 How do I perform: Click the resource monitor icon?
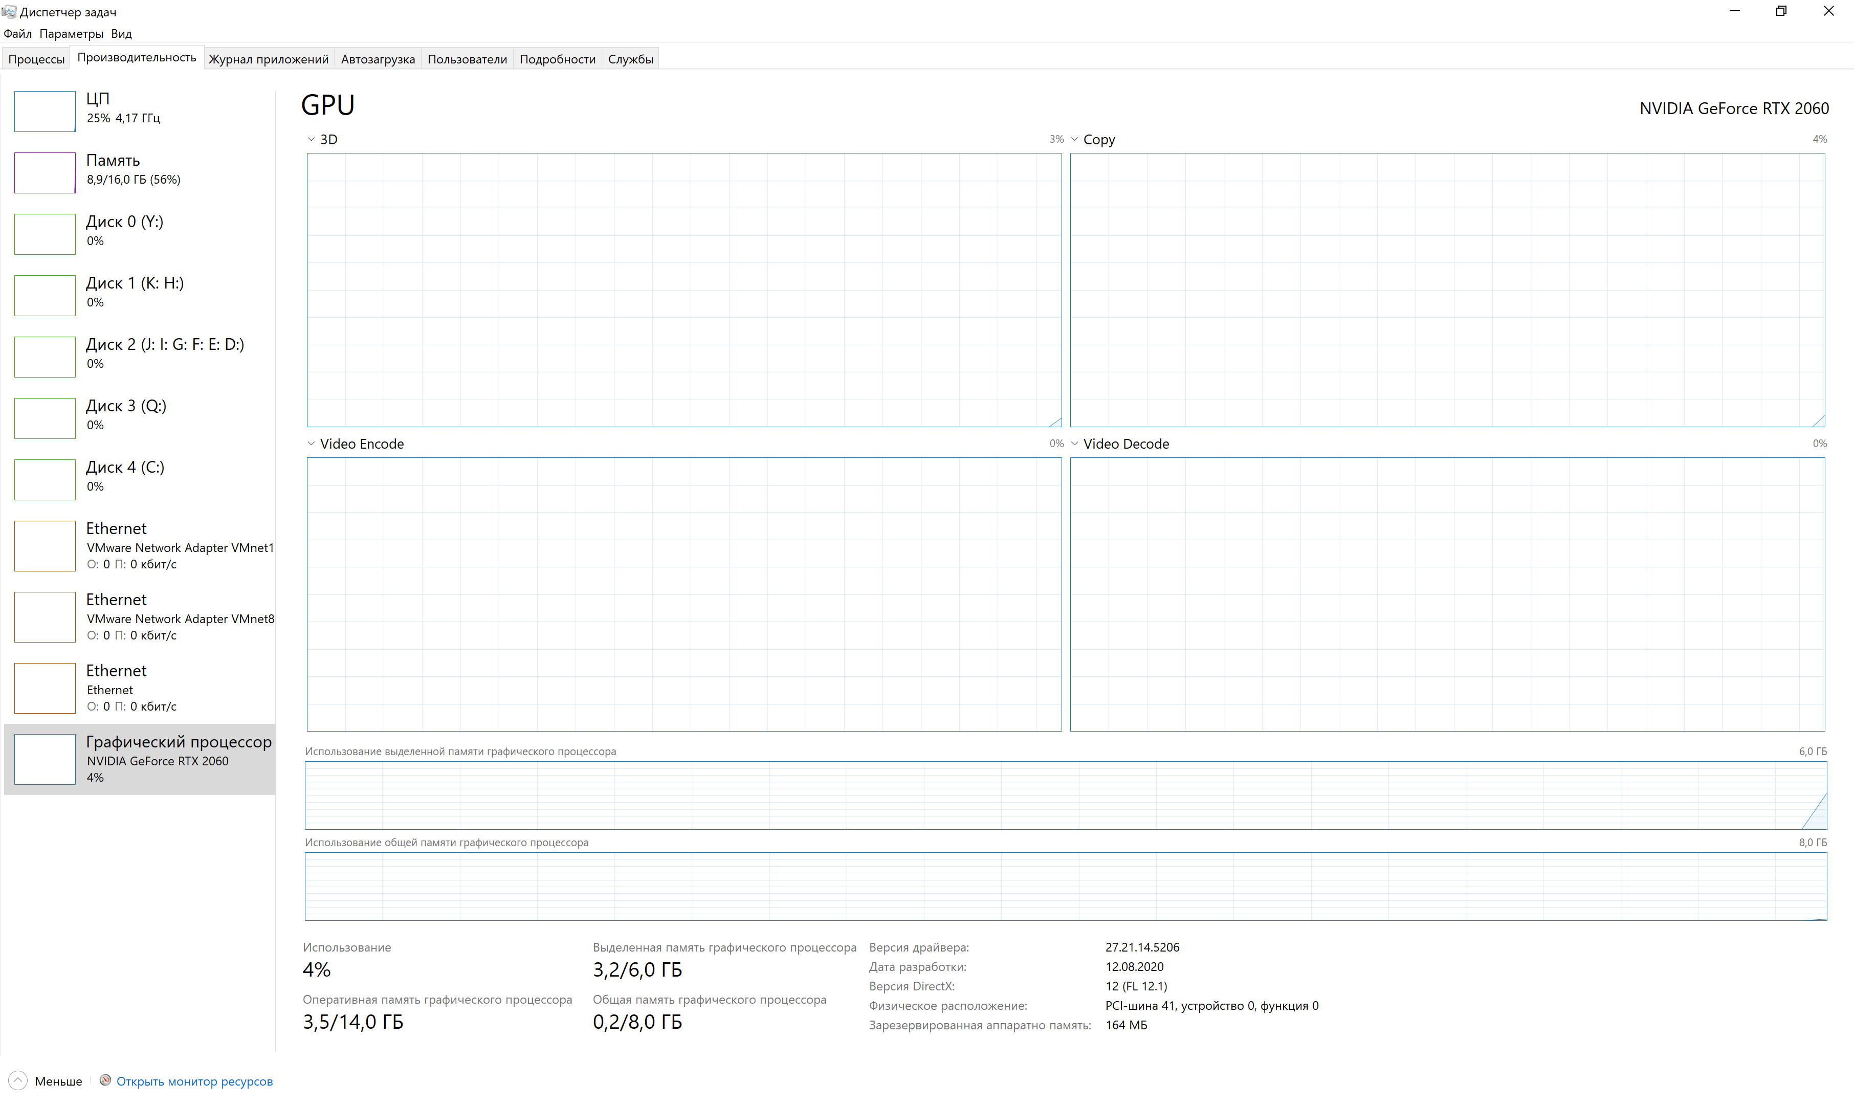pyautogui.click(x=105, y=1080)
